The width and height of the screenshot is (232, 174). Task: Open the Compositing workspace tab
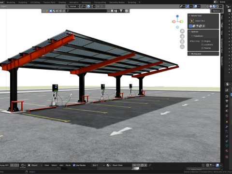[100, 2]
